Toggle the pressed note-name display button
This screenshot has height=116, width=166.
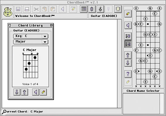click(128, 44)
